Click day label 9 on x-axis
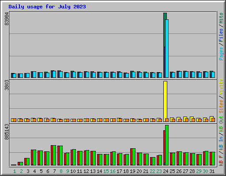This screenshot has width=226, height=176. point(68,171)
